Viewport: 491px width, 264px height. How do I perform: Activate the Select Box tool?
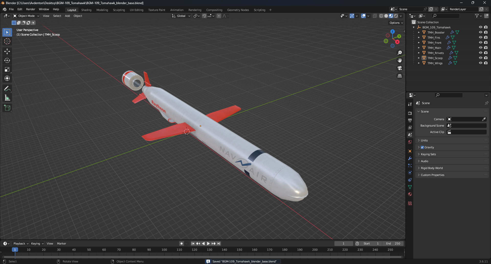(x=7, y=32)
